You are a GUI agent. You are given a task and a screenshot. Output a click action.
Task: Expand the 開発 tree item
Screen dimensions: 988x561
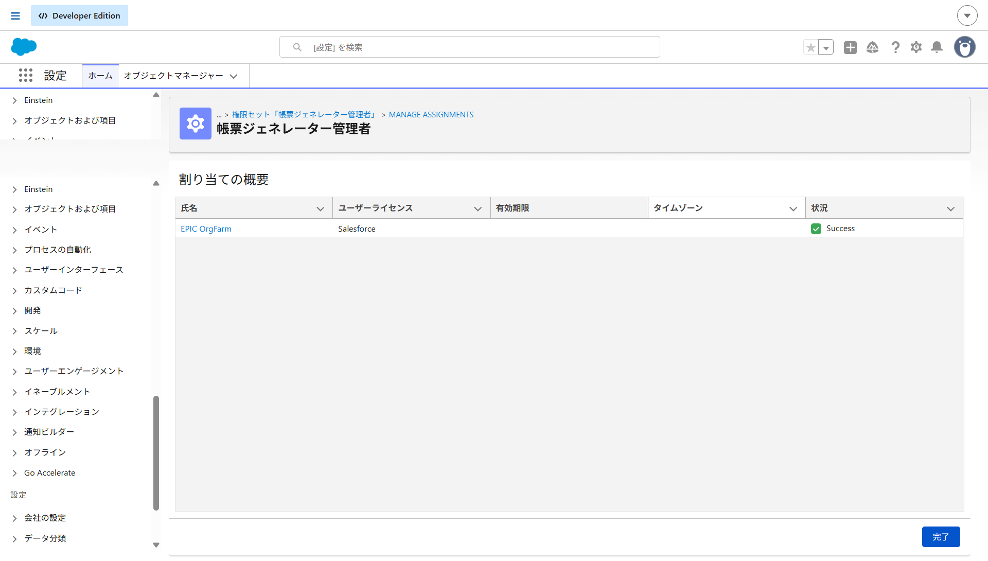(14, 311)
